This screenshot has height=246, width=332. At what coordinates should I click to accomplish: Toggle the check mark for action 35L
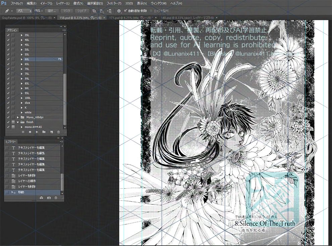point(8,35)
